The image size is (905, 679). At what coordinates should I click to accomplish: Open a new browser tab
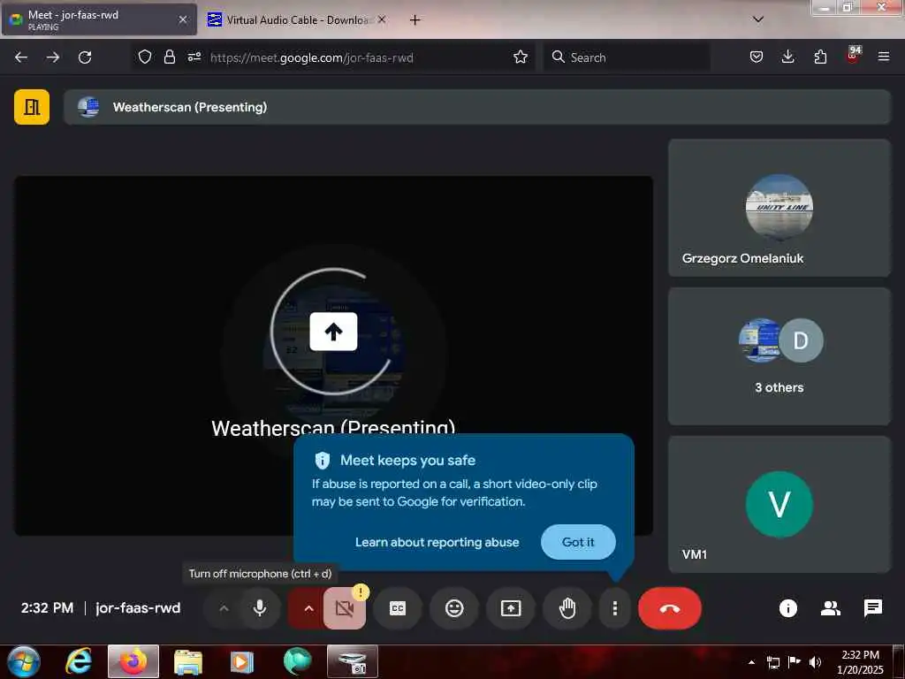pyautogui.click(x=414, y=19)
